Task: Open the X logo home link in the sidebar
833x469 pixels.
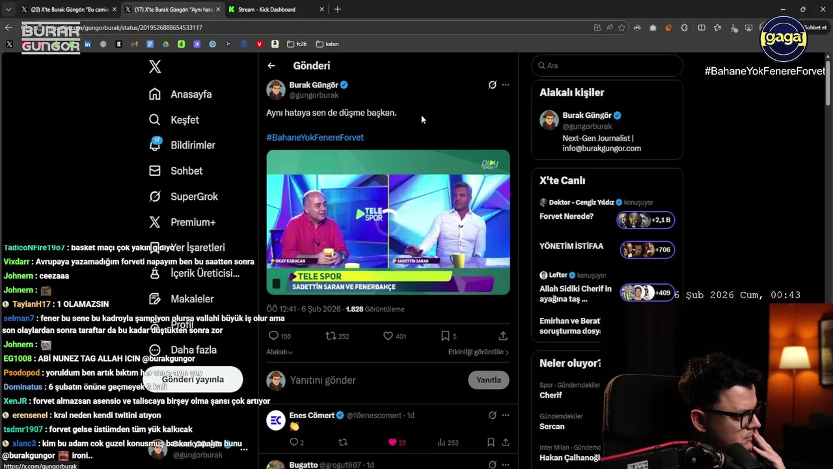Action: point(155,66)
